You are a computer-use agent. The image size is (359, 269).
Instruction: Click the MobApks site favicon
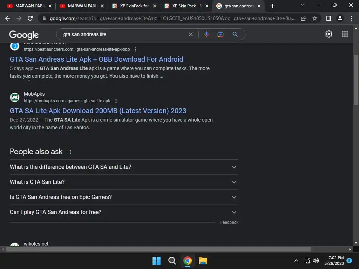(15, 97)
